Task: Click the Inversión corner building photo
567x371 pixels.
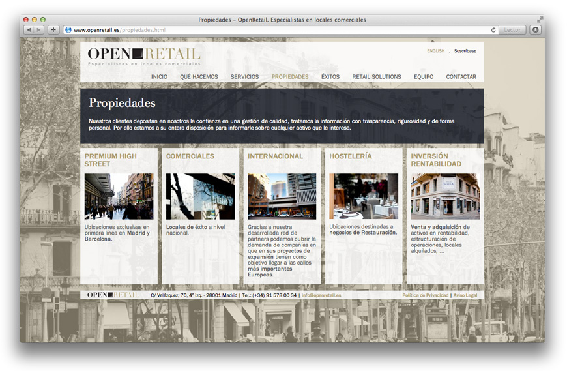Action: (x=445, y=196)
